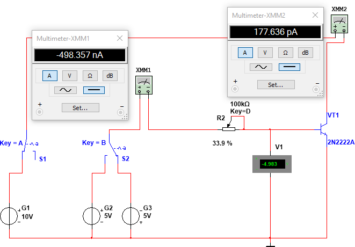The image size is (355, 247).
Task: Select voltmeter mode V in Multimeter-XMM2
Action: [x=265, y=53]
